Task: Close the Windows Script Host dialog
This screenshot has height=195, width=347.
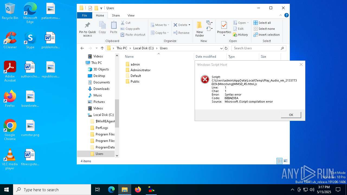Action: [x=301, y=64]
